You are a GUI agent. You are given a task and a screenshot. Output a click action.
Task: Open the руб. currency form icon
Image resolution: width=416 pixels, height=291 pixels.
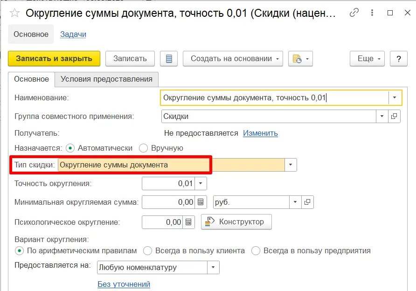[307, 202]
